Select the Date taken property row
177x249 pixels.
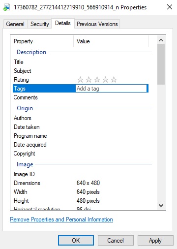[x=81, y=127]
